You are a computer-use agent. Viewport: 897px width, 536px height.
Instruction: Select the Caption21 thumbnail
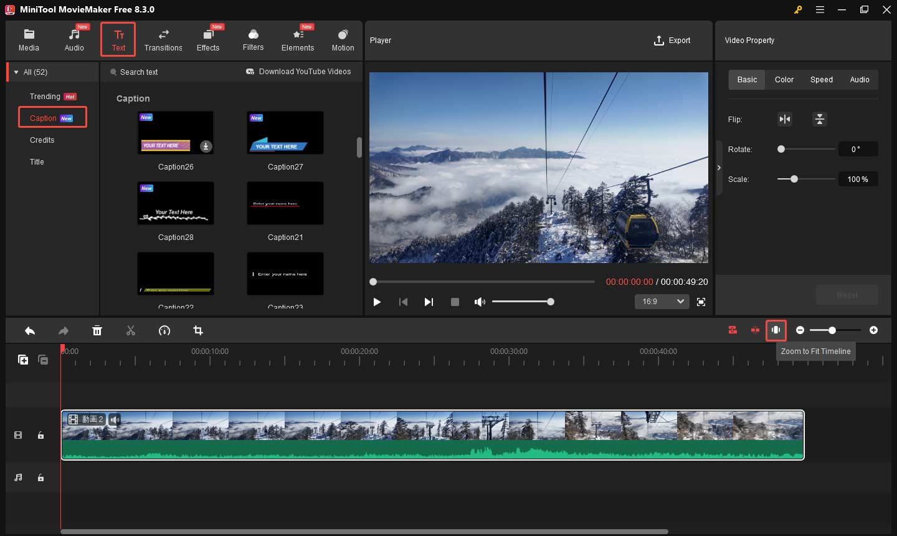pos(285,203)
